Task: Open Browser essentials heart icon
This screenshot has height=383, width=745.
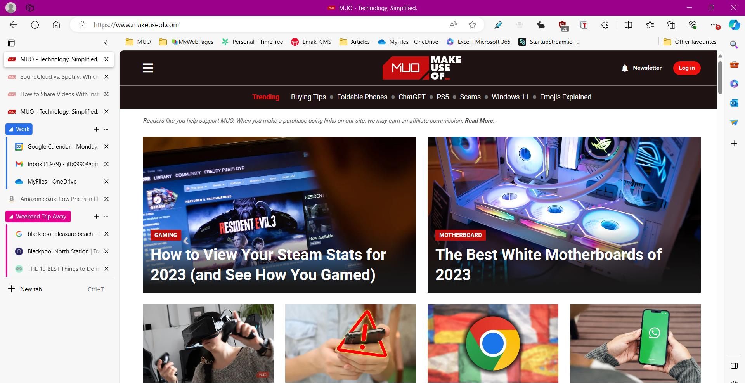Action: [693, 25]
